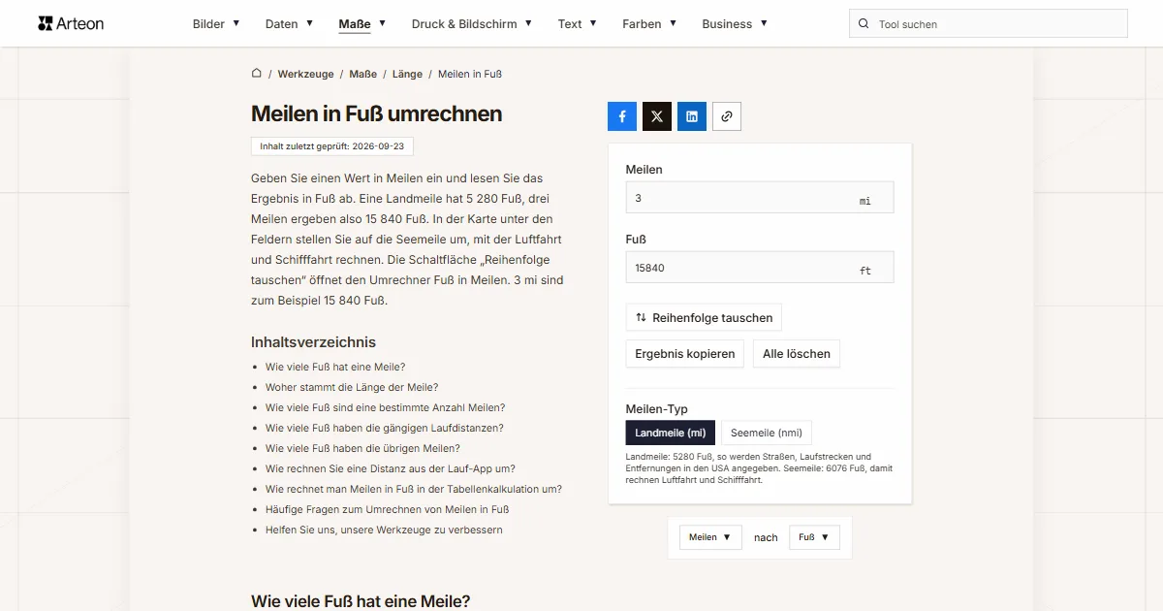Click Reihenfolge tauschen button
Viewport: 1163px width, 611px height.
(704, 317)
